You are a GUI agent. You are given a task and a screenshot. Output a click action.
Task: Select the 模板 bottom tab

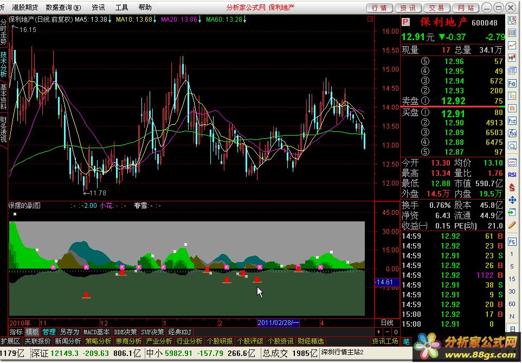click(x=32, y=332)
